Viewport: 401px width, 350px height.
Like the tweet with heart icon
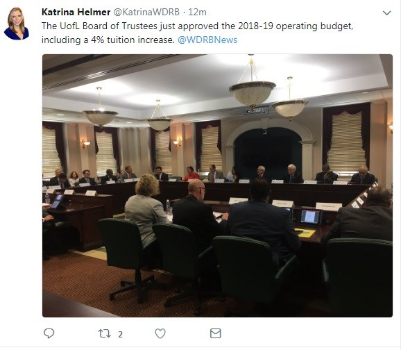(x=160, y=333)
